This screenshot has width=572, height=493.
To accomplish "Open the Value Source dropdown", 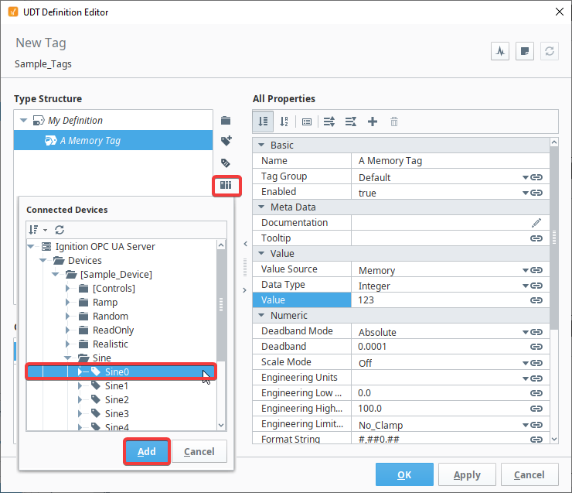I will (x=526, y=270).
